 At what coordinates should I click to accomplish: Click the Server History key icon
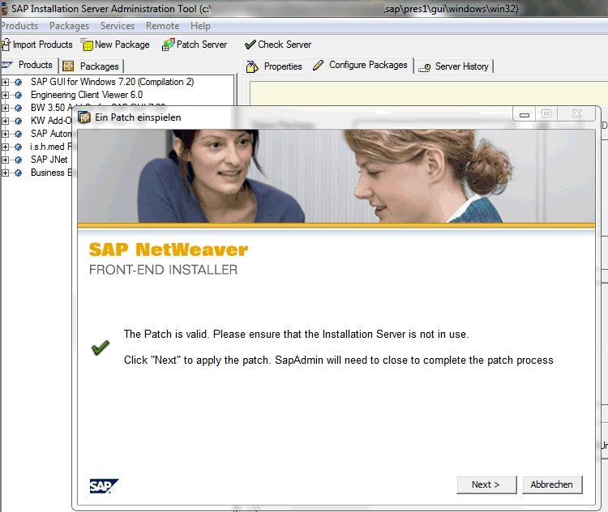tap(424, 67)
